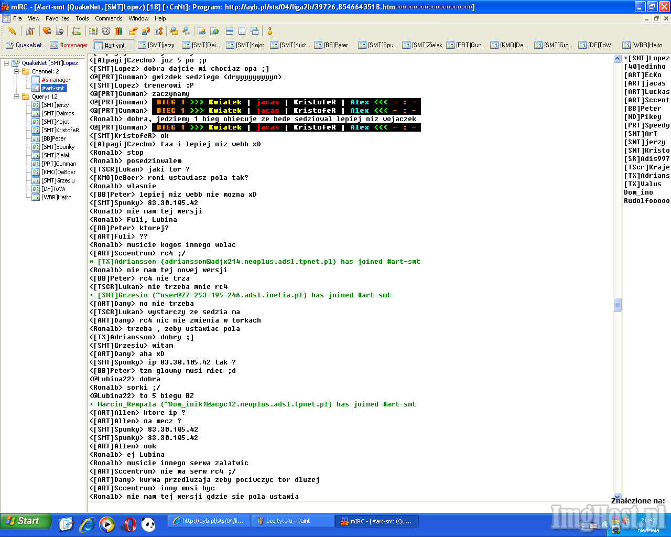Select the #art-smt switchbar button
The width and height of the screenshot is (671, 537).
(x=114, y=45)
